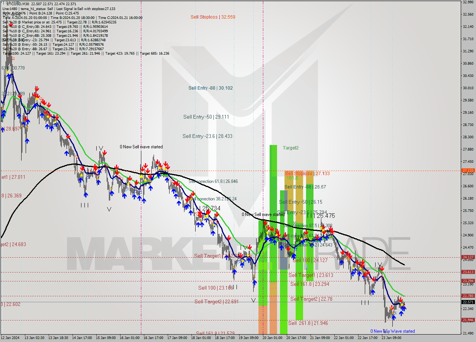This screenshot has height=342, width=476.
Task: Click the 'Sell Stoploss | 32.559' label
Action: (x=213, y=17)
